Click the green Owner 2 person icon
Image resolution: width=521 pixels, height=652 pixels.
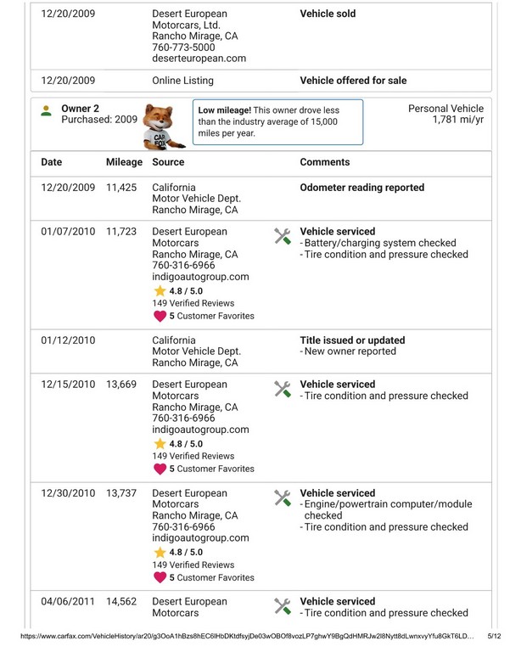46,110
